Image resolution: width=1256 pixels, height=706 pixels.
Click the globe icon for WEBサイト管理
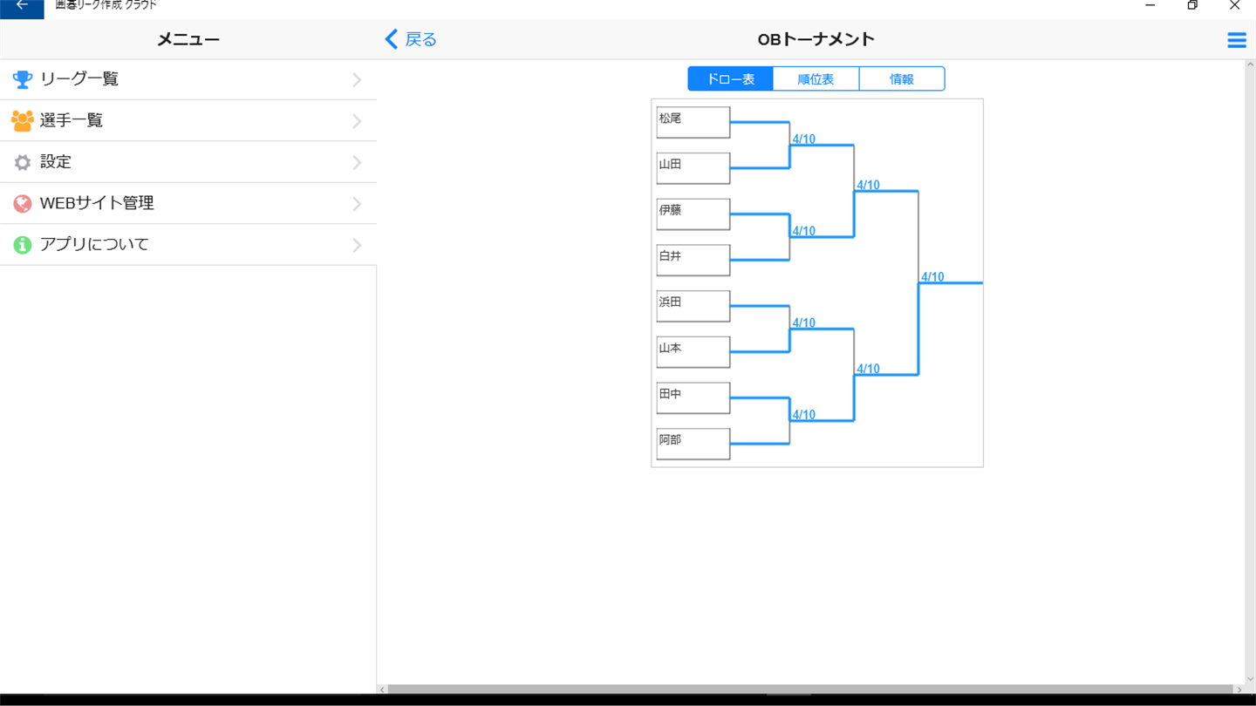[x=22, y=203]
